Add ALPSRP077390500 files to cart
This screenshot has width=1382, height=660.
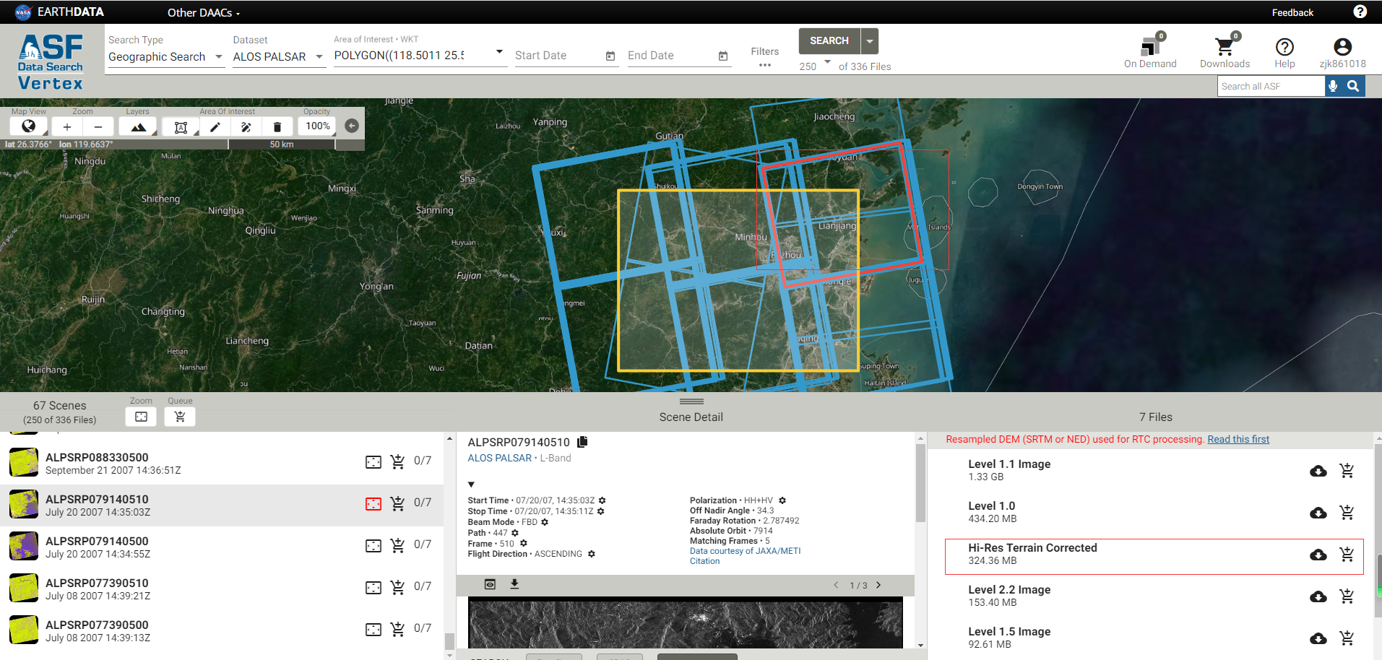pos(397,629)
